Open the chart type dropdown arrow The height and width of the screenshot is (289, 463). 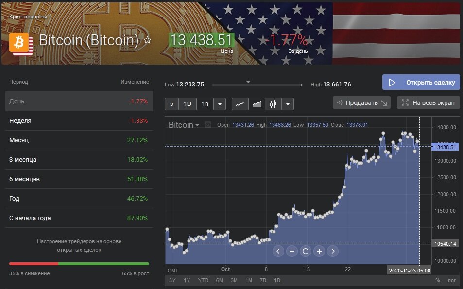pos(288,103)
